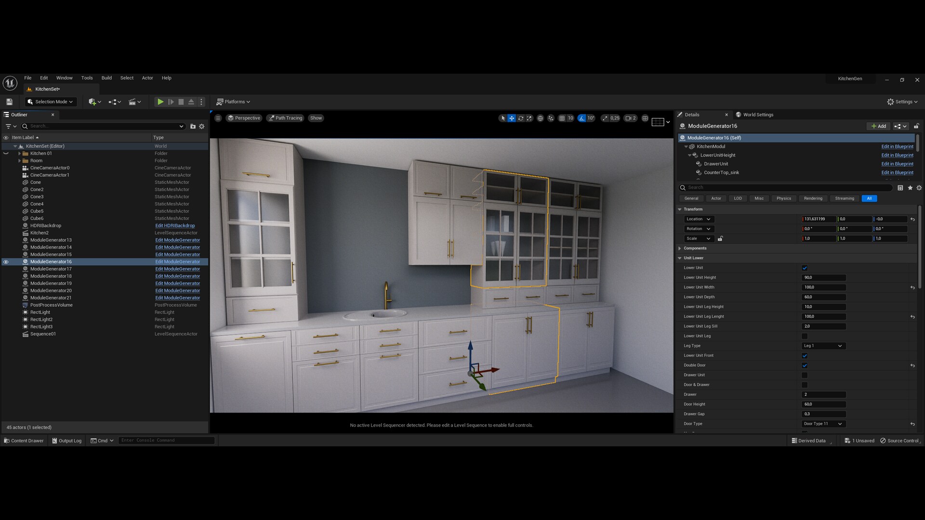The image size is (925, 520).
Task: Toggle world/local coordinate system icon
Action: tap(541, 118)
